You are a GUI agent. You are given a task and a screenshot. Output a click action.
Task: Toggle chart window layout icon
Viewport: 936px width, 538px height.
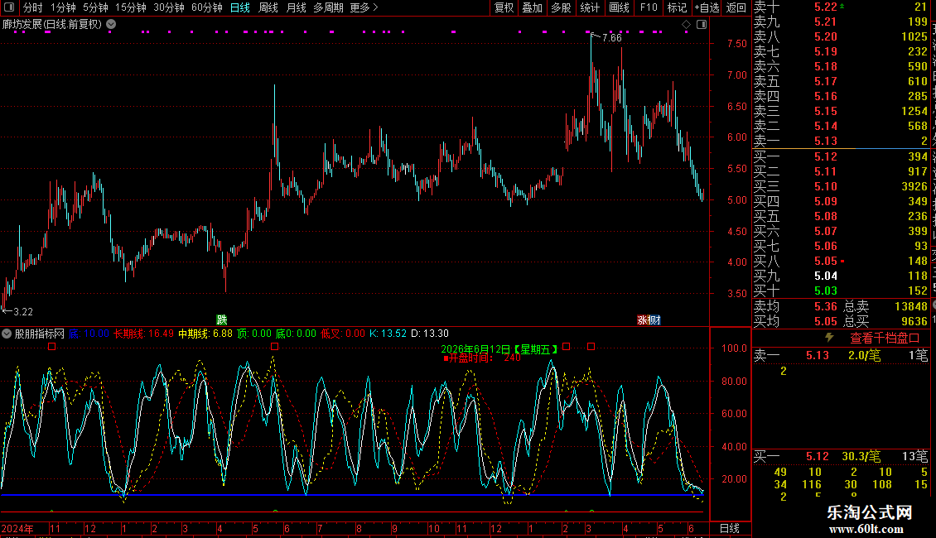[x=702, y=25]
